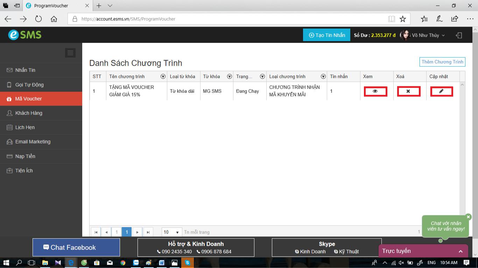This screenshot has width=478, height=268.
Task: Edit the program with pencil icon
Action: tap(441, 91)
